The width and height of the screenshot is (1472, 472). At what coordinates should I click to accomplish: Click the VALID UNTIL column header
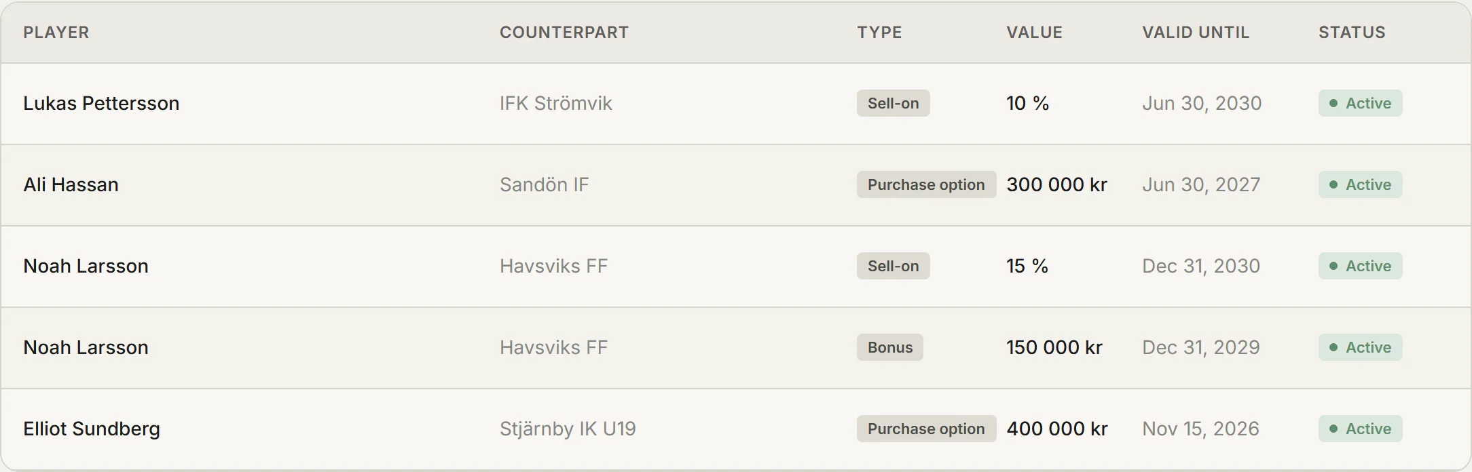(1196, 33)
